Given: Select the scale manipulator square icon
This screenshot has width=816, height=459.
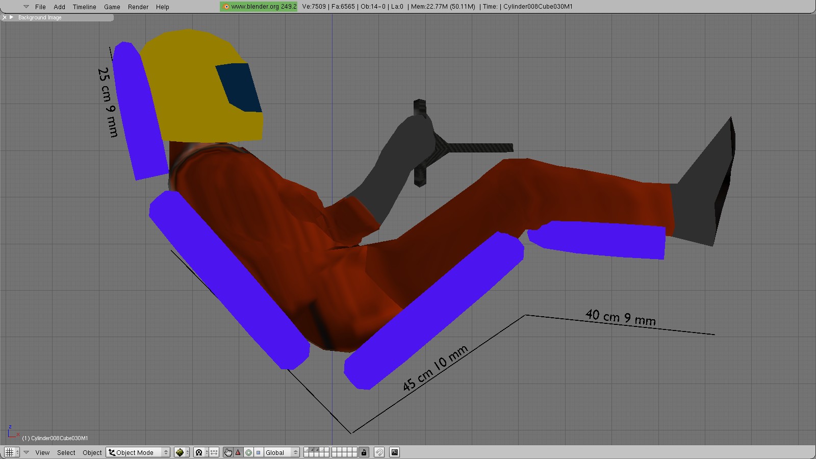Looking at the screenshot, I should tap(259, 452).
